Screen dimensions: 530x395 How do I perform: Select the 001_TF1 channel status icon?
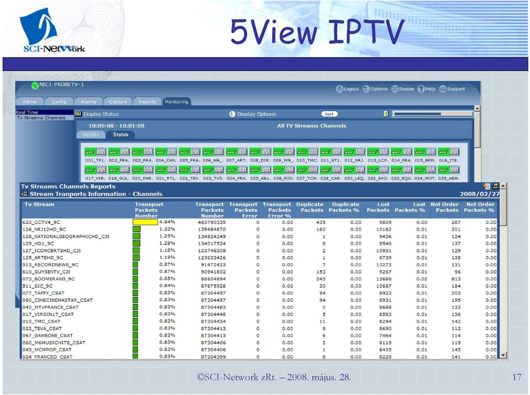click(x=96, y=152)
